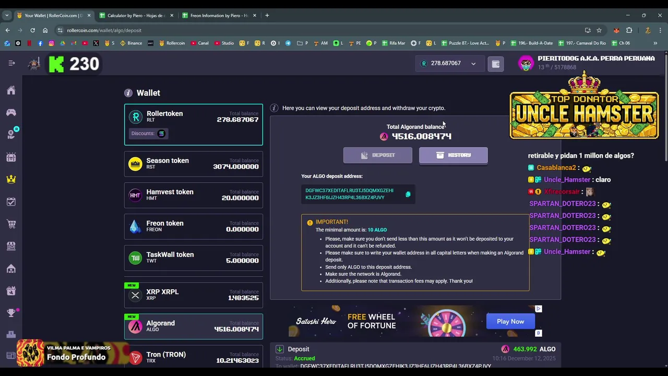Click the wallet icon next to balance
Viewport: 668px width, 376px height.
(x=495, y=64)
